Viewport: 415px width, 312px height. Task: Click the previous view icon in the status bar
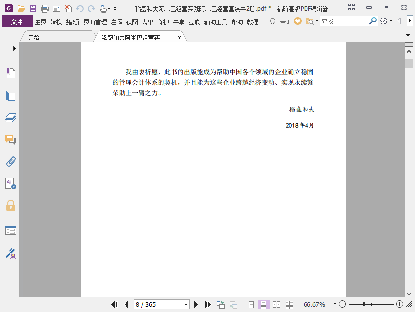221,304
